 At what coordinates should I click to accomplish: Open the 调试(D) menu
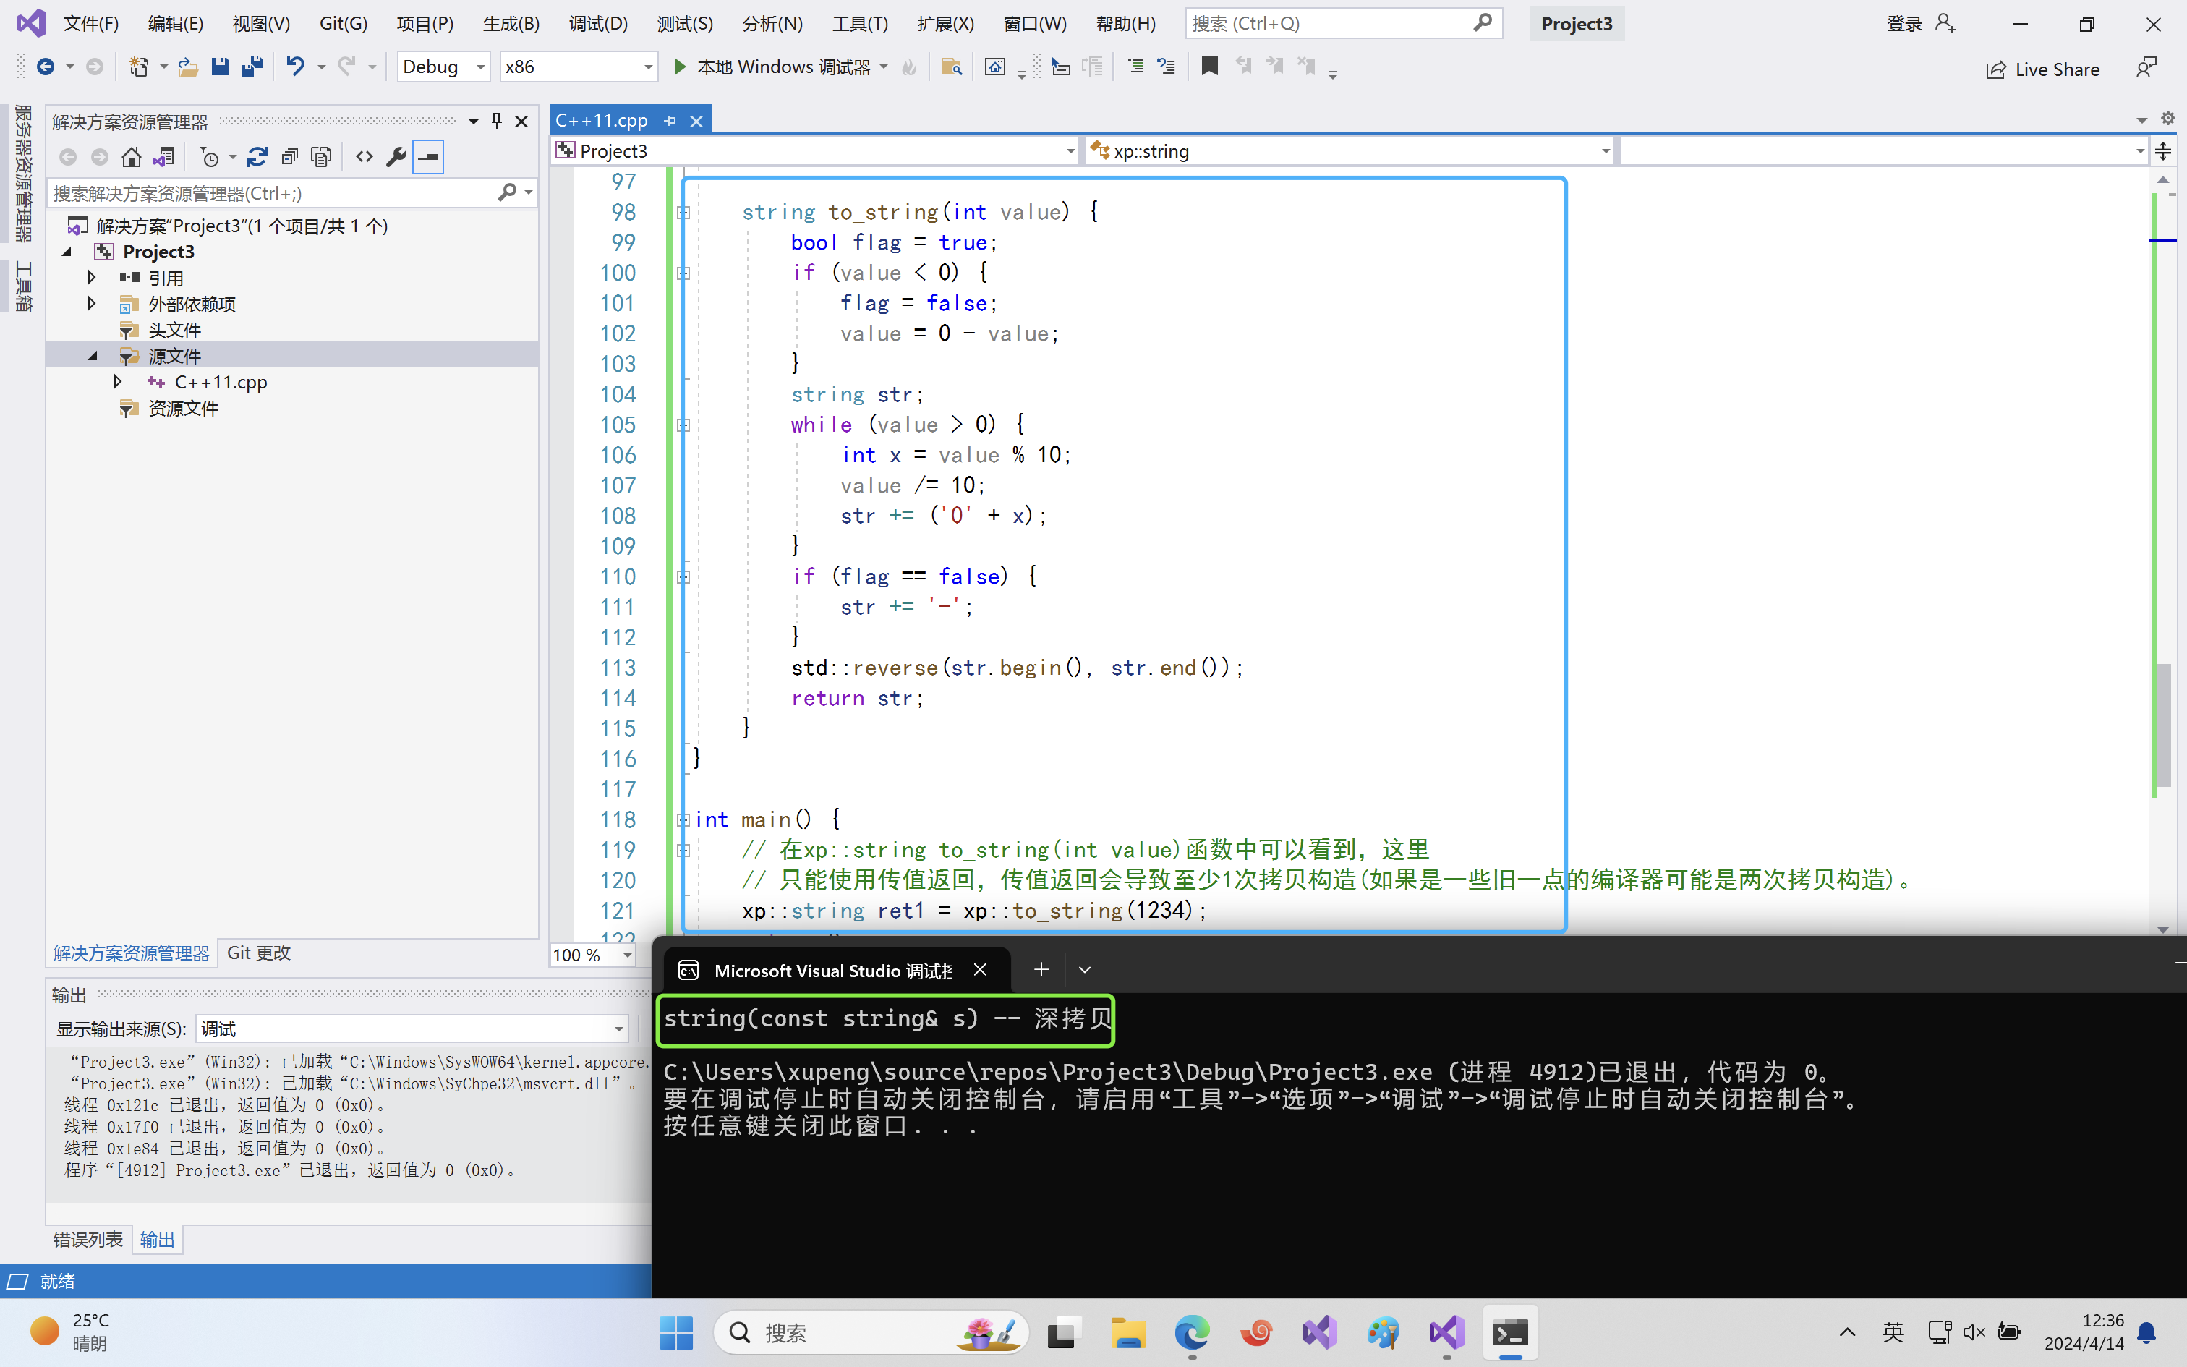(597, 23)
